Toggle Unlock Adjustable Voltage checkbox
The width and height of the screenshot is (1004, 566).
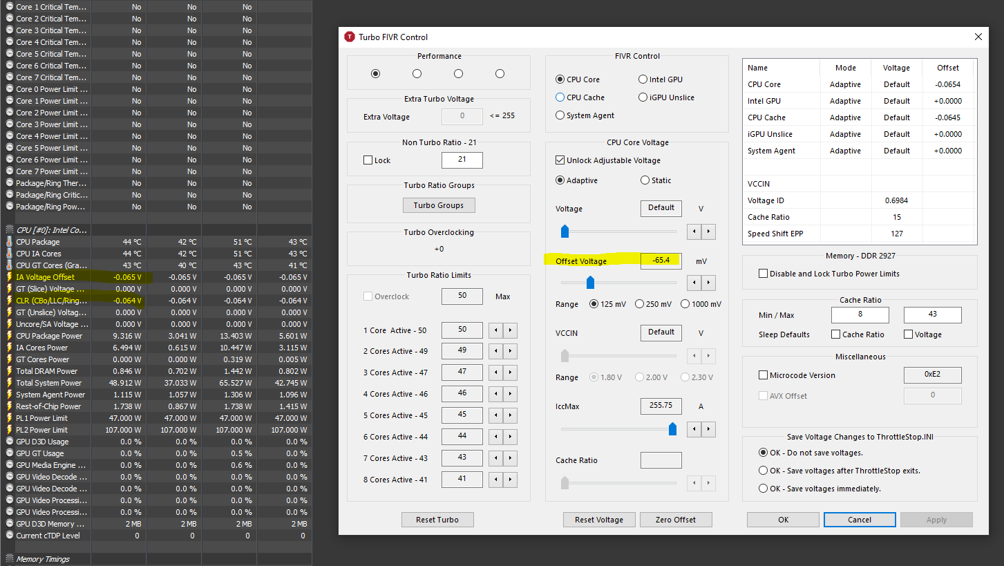[x=560, y=160]
